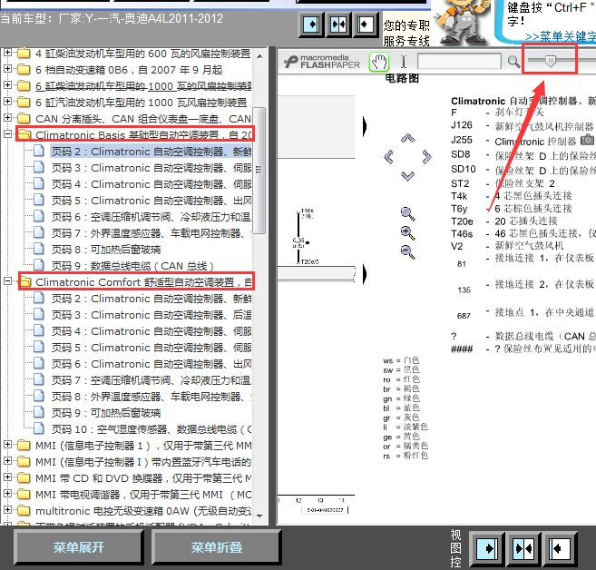Viewport: 596px width, 570px height.
Task: Click bottom view control left-arrow button
Action: pyautogui.click(x=560, y=549)
